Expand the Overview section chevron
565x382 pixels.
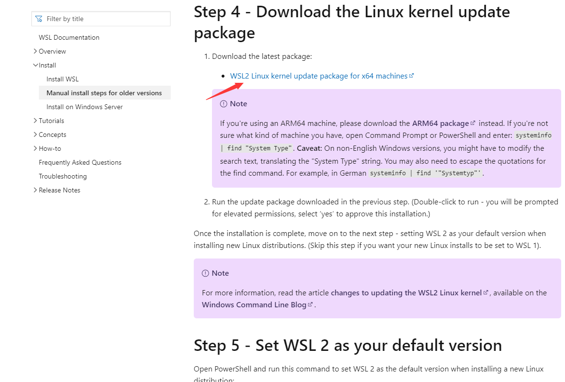[35, 51]
